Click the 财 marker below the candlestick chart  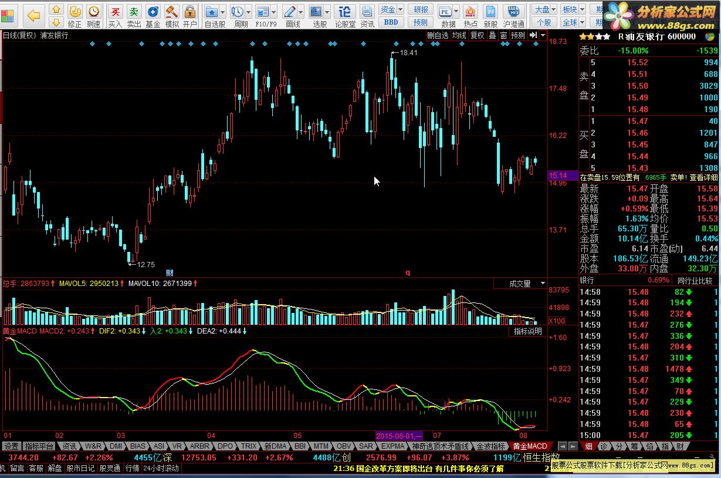pyautogui.click(x=170, y=272)
